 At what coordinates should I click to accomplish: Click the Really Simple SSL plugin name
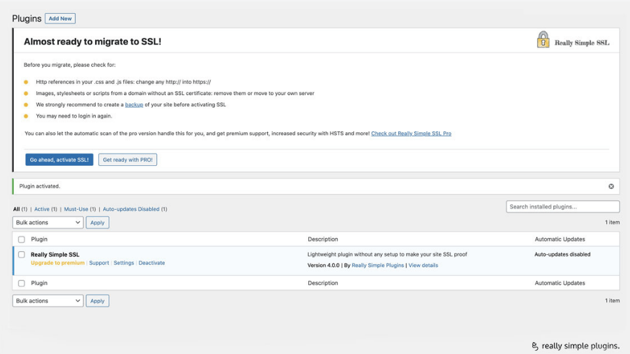click(55, 254)
